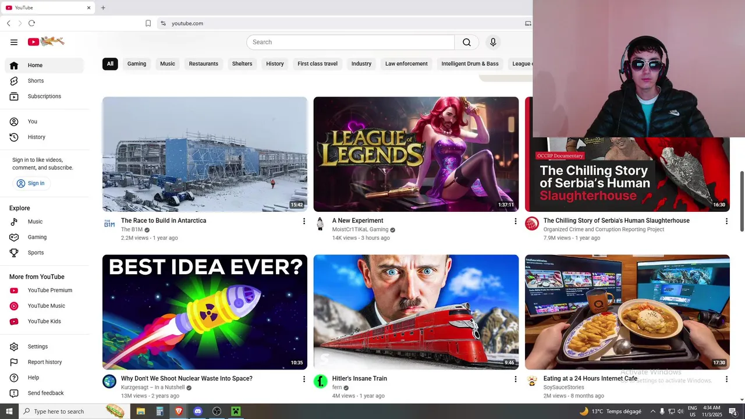Open File Explorer from the taskbar
The height and width of the screenshot is (419, 745).
pyautogui.click(x=141, y=411)
